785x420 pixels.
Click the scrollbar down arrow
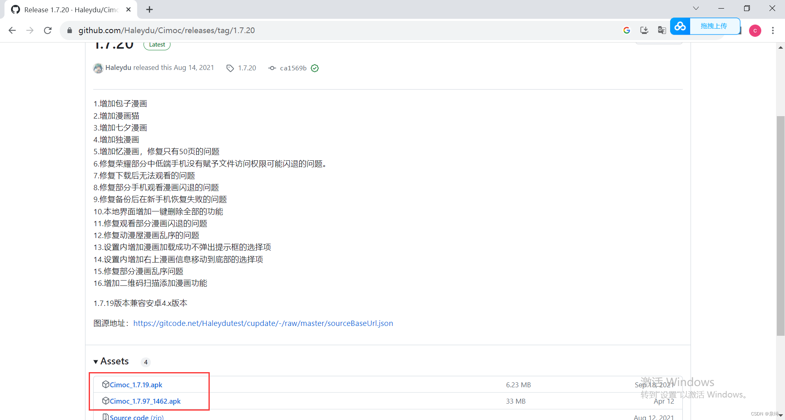pos(781,416)
